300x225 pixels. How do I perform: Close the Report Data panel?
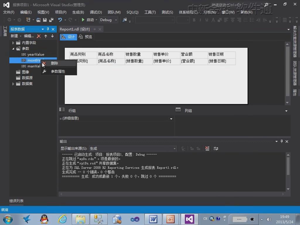(53, 29)
